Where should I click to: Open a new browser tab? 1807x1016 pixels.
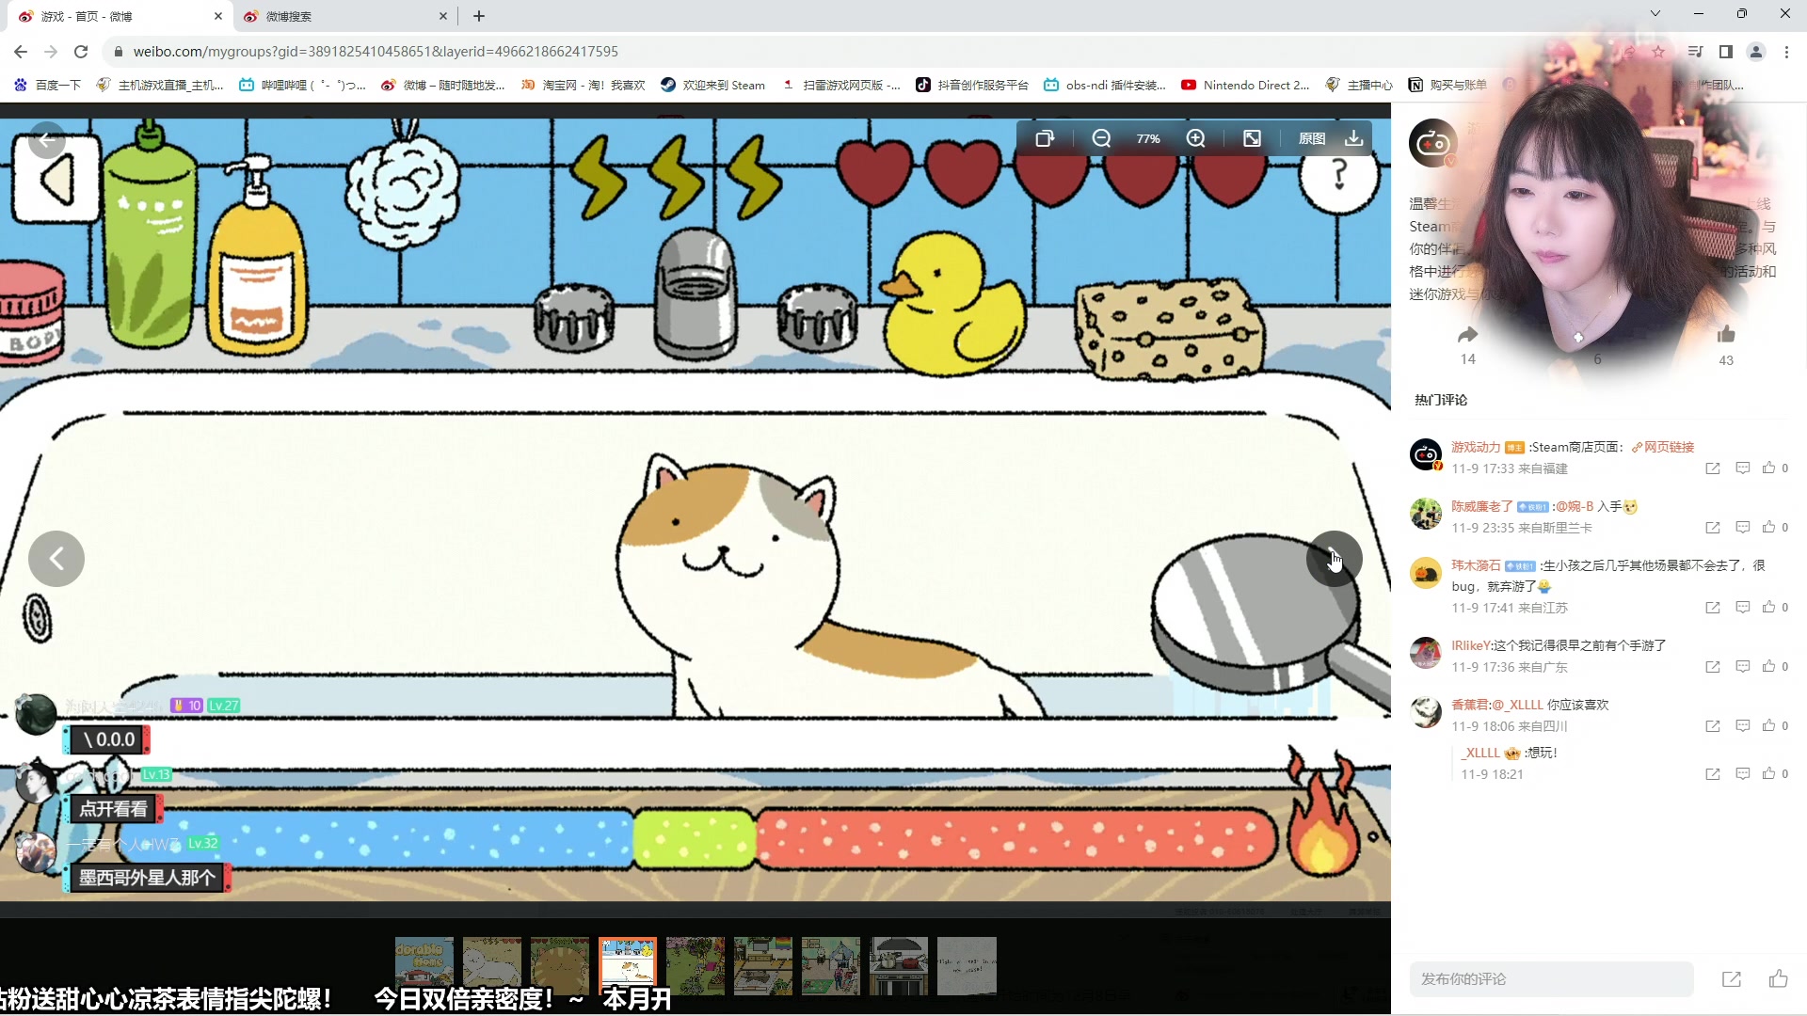tap(479, 16)
